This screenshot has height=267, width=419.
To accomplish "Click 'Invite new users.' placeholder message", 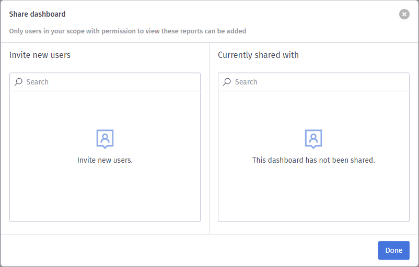I will point(105,160).
